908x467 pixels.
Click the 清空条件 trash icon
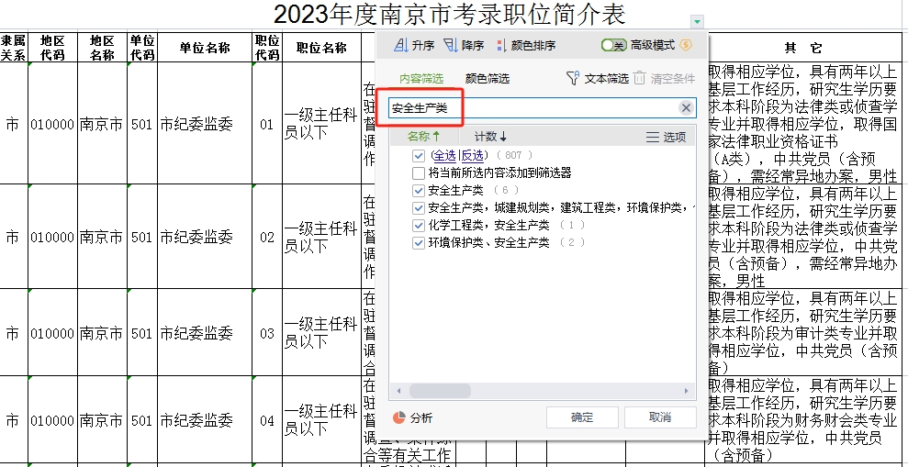tap(640, 79)
